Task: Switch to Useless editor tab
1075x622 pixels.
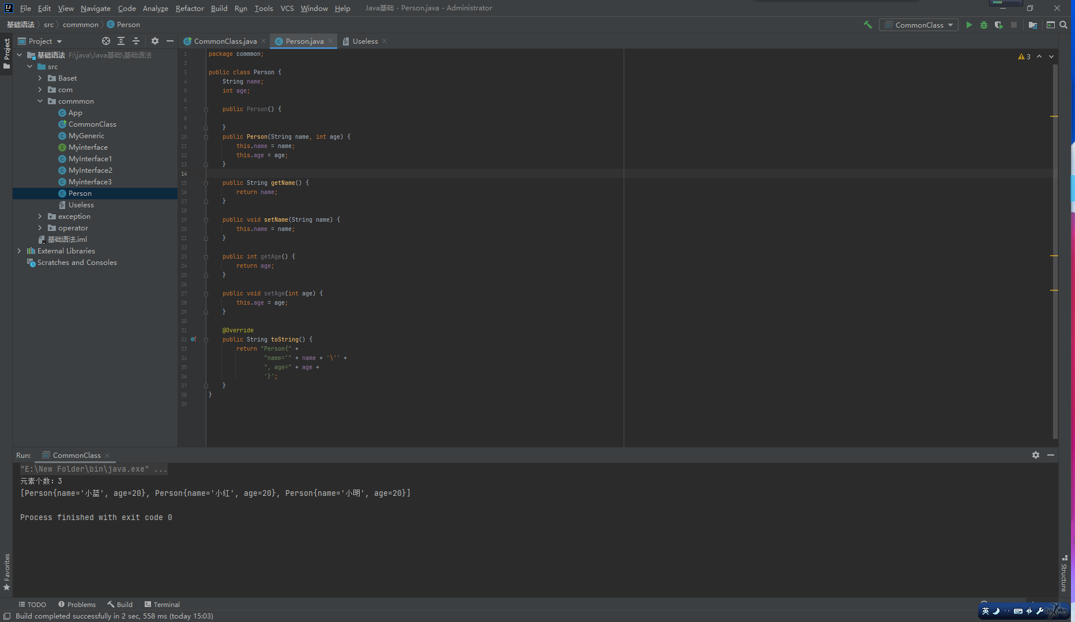Action: pyautogui.click(x=365, y=41)
